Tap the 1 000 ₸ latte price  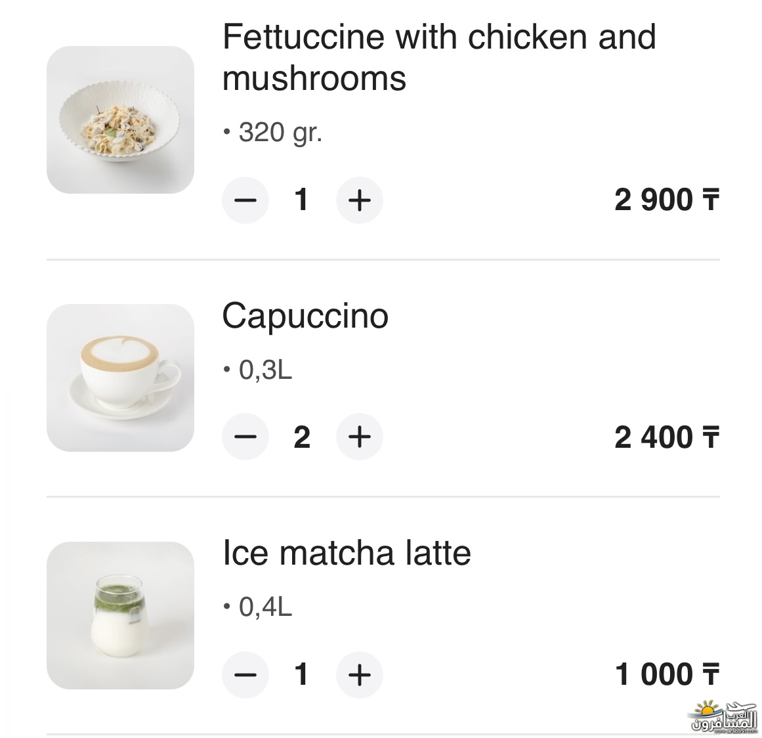(x=667, y=674)
